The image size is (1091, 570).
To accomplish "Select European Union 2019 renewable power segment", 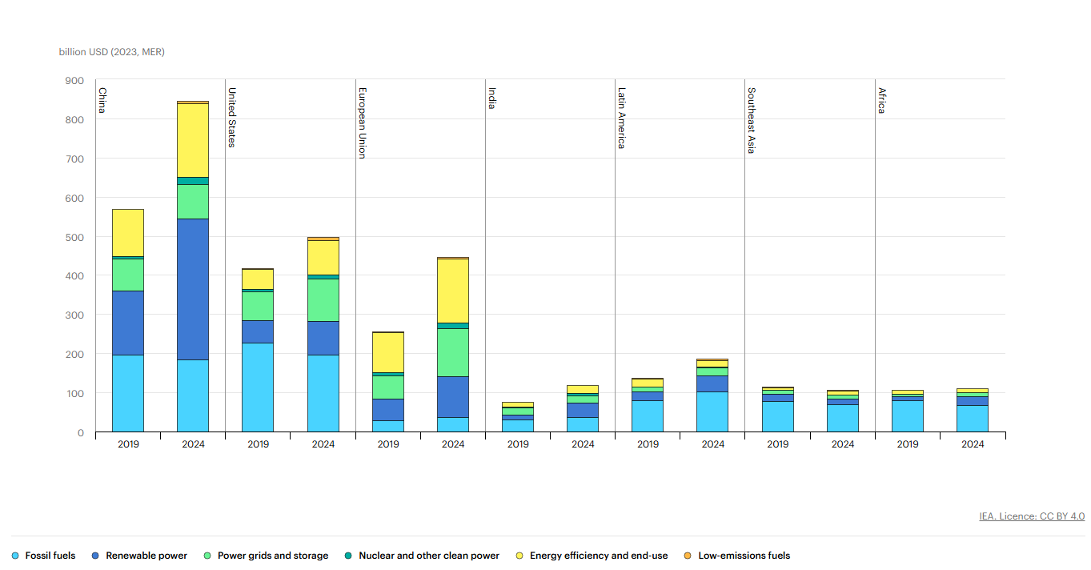I will [388, 410].
